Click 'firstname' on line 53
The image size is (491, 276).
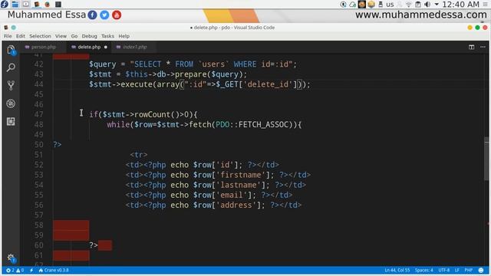tap(240, 175)
